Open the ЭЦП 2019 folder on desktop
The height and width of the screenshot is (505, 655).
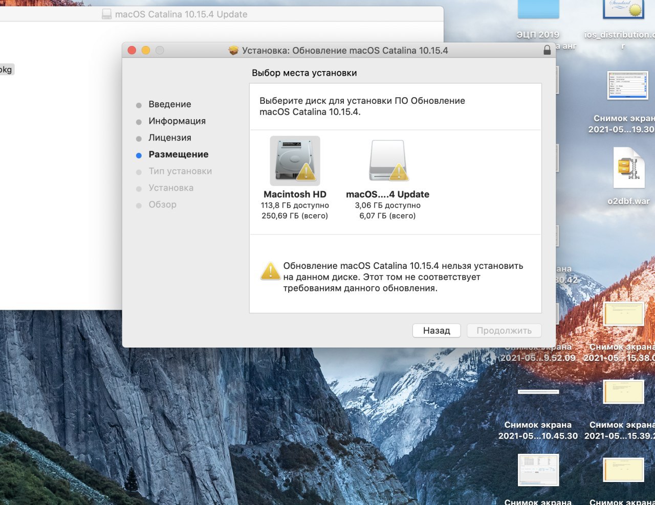pyautogui.click(x=538, y=10)
